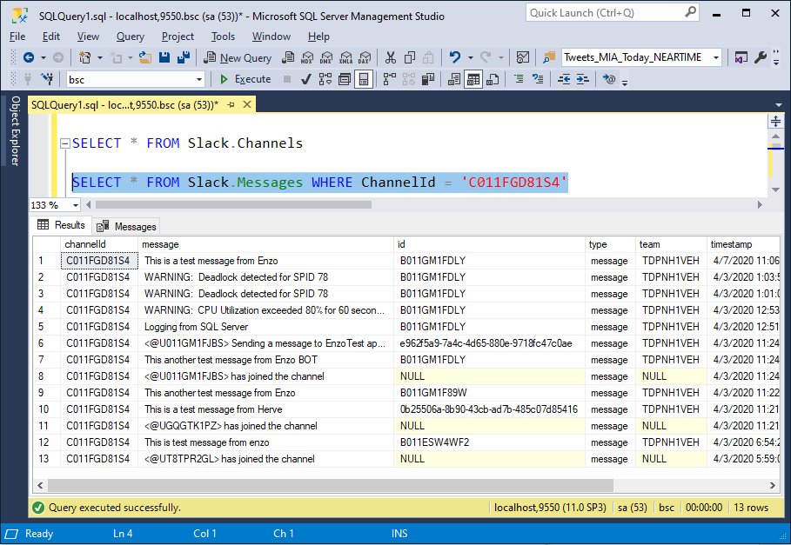Toggle Include Client Statistics
Viewport: 791px width, 545px height.
(x=428, y=79)
